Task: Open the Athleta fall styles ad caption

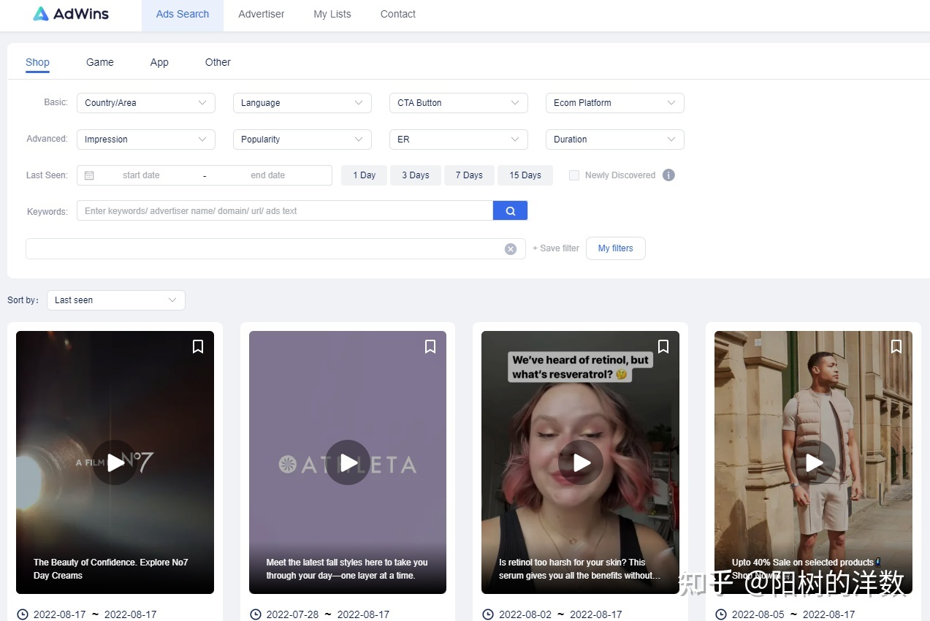Action: pos(347,569)
